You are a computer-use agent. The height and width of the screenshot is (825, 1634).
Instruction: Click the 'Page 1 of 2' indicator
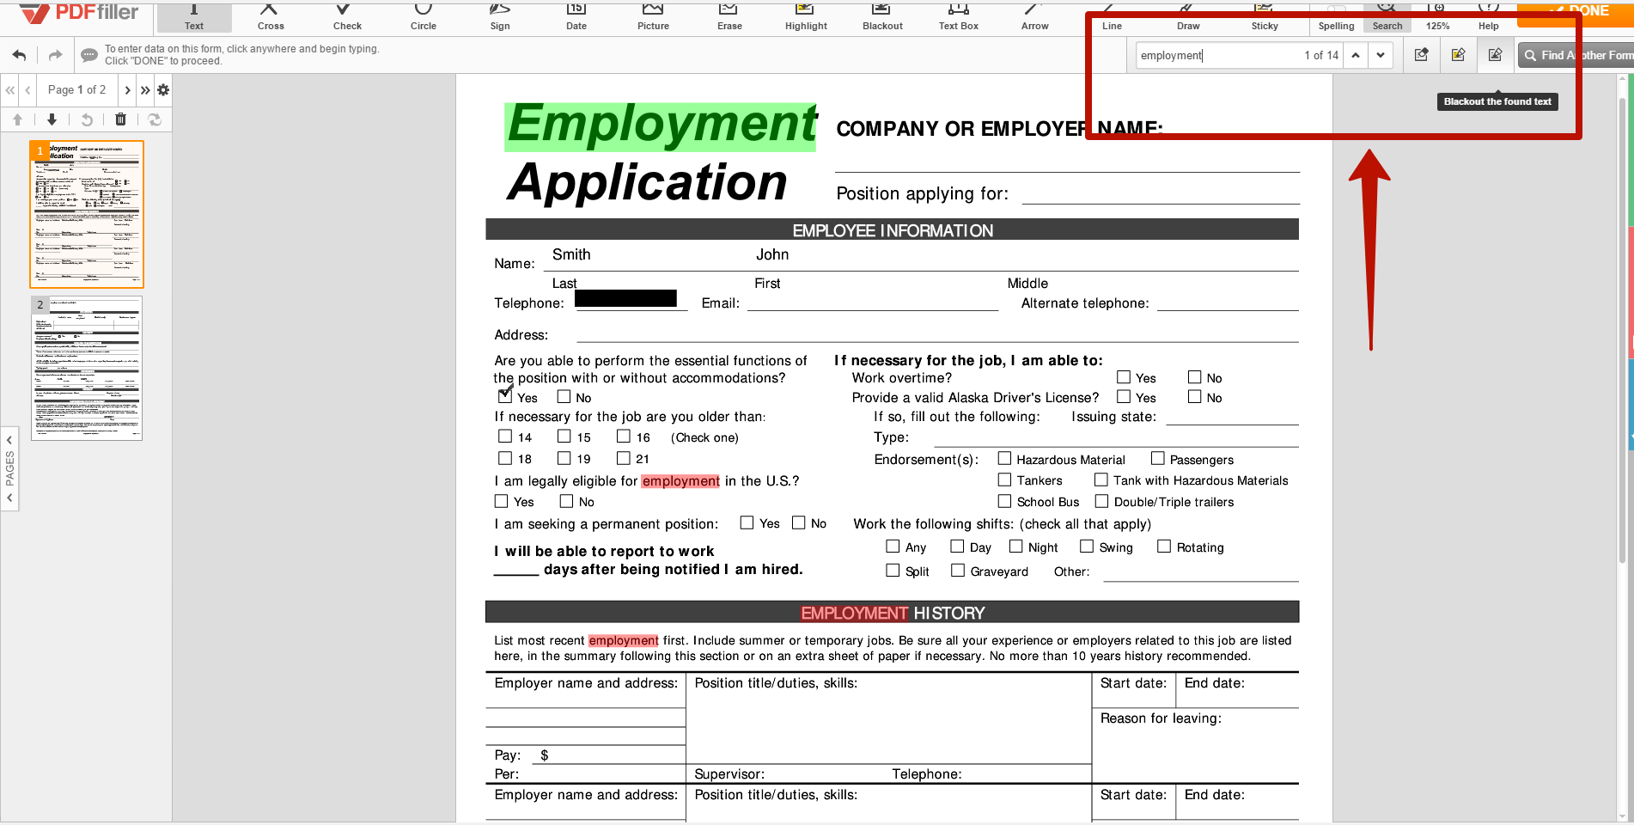tap(76, 89)
